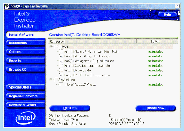Check the Adobe Acrobat Reader checkbox
The image size is (184, 131).
click(x=61, y=84)
